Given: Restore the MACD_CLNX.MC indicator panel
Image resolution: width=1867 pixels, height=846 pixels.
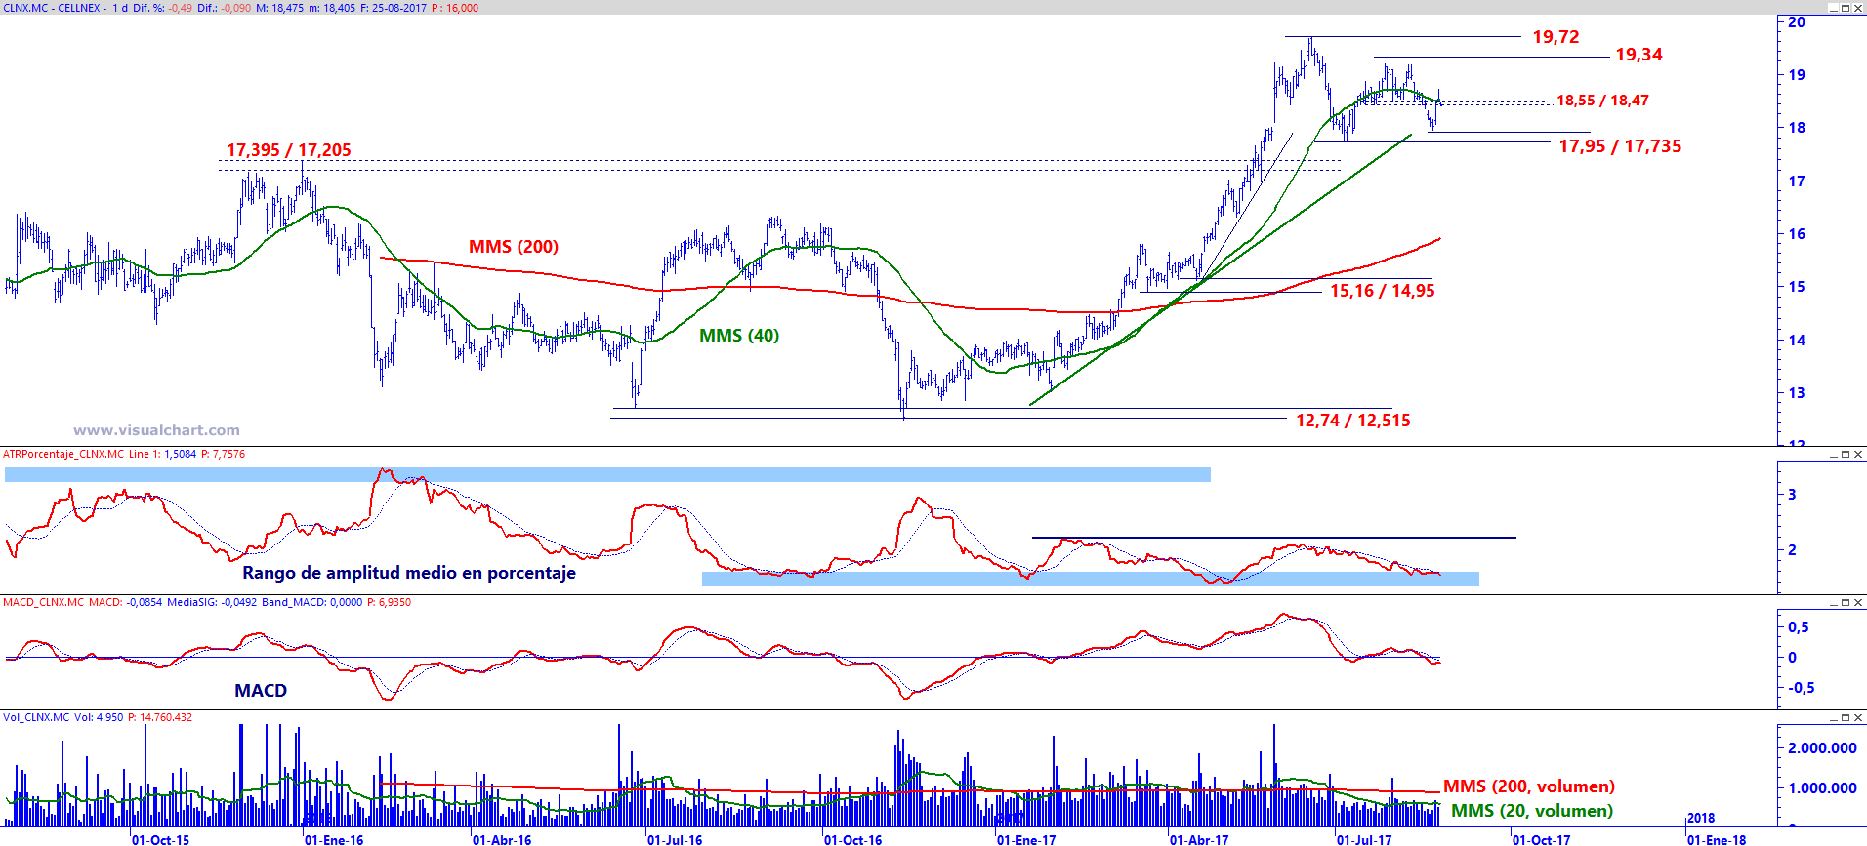Looking at the screenshot, I should coord(1846,603).
